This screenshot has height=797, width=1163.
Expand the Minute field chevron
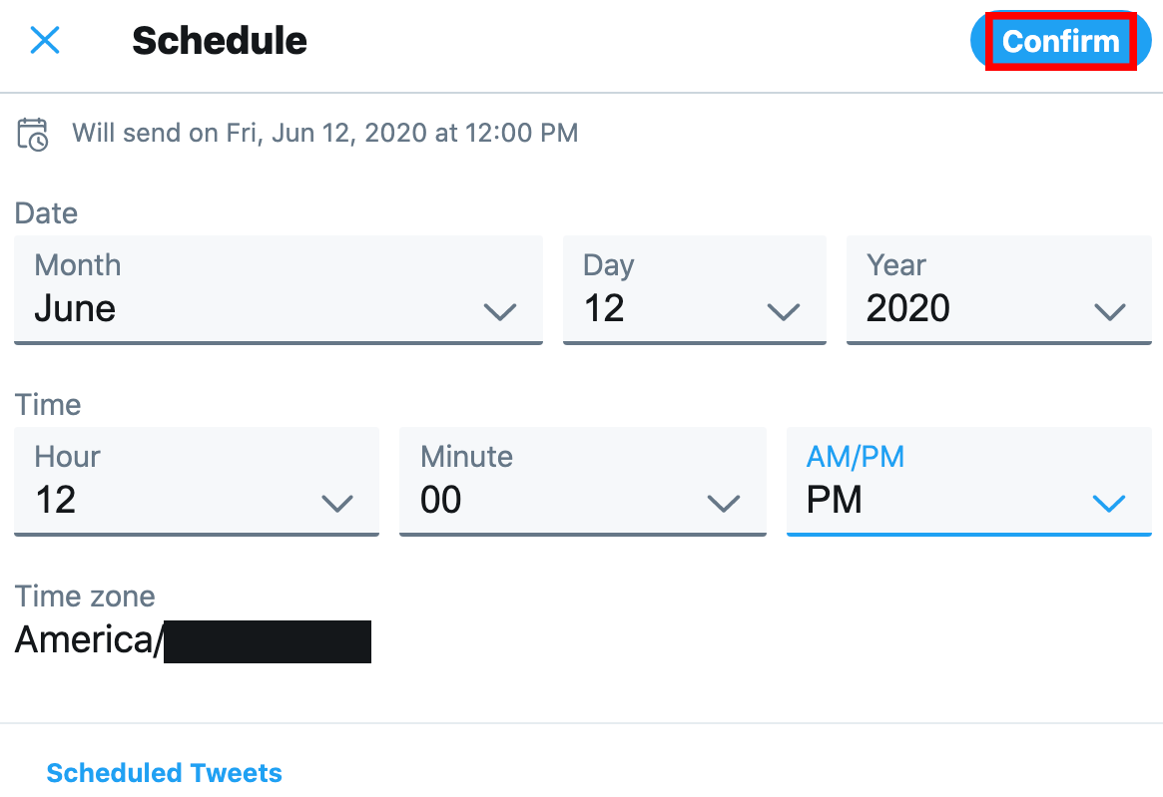(723, 503)
